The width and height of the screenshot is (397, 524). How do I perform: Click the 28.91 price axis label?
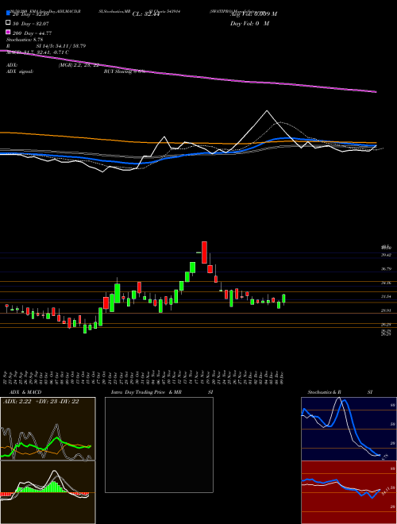386,310
